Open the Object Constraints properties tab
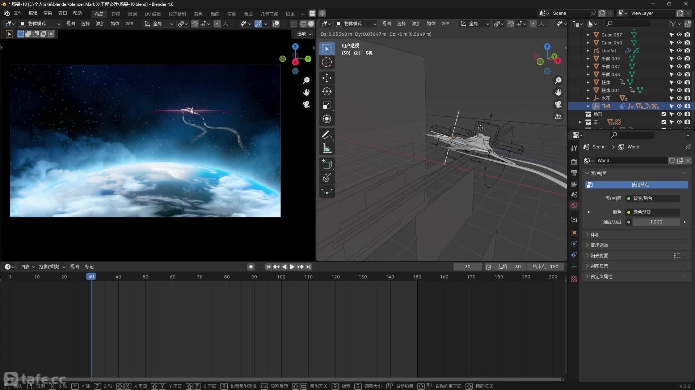Viewport: 695px width, 390px height. tap(574, 255)
